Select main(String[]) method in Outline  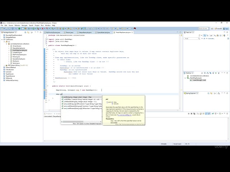pos(198,80)
